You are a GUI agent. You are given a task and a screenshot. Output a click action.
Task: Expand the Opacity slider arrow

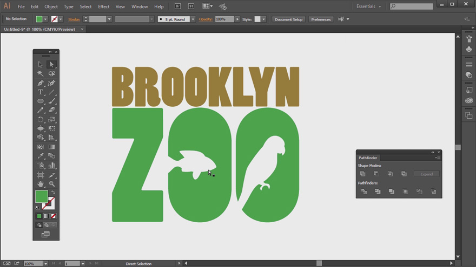tap(237, 19)
